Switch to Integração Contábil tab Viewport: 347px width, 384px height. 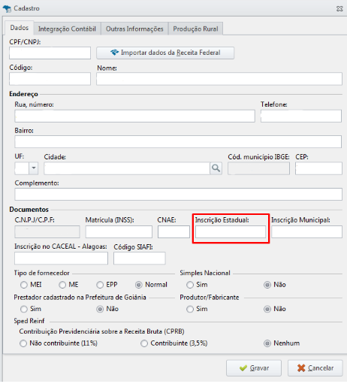click(67, 29)
